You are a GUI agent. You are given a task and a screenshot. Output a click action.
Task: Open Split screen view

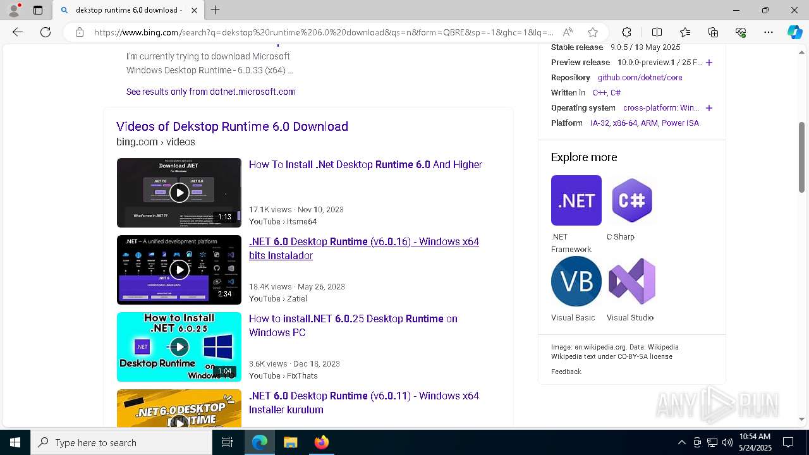coord(657,32)
